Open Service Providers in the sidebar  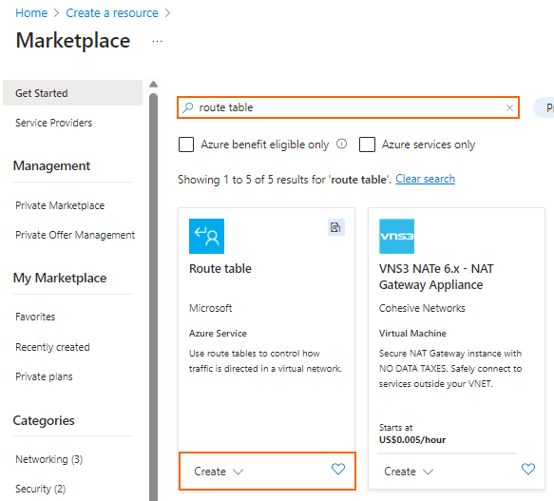[54, 123]
